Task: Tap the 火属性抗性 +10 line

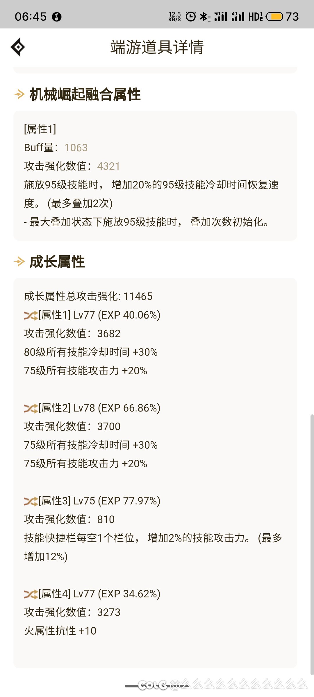Action: pyautogui.click(x=60, y=631)
